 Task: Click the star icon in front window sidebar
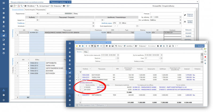pos(70,105)
